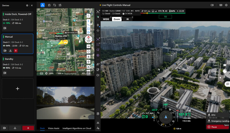
Task: Select the map circle annotation tool
Action: point(88,32)
